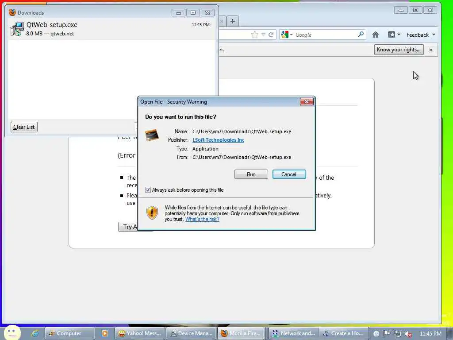
Task: Click the Google search input field
Action: [x=325, y=35]
